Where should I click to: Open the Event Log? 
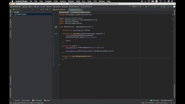[154, 101]
